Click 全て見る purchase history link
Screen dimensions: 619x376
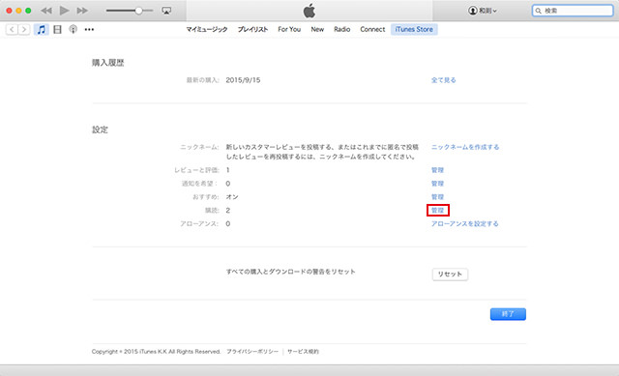443,80
